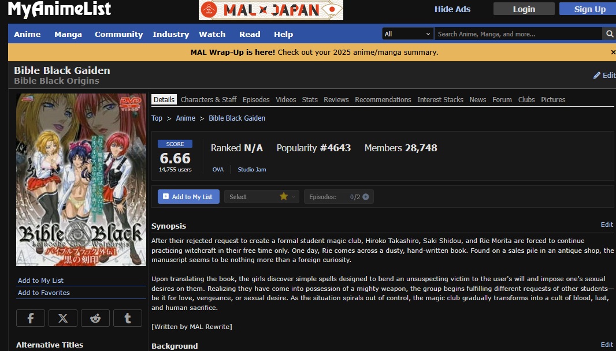
Task: Open the Read menu
Action: coord(250,34)
